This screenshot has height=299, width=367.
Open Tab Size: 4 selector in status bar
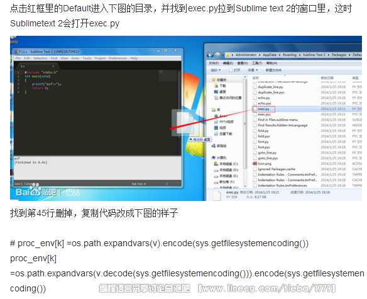pos(138,184)
